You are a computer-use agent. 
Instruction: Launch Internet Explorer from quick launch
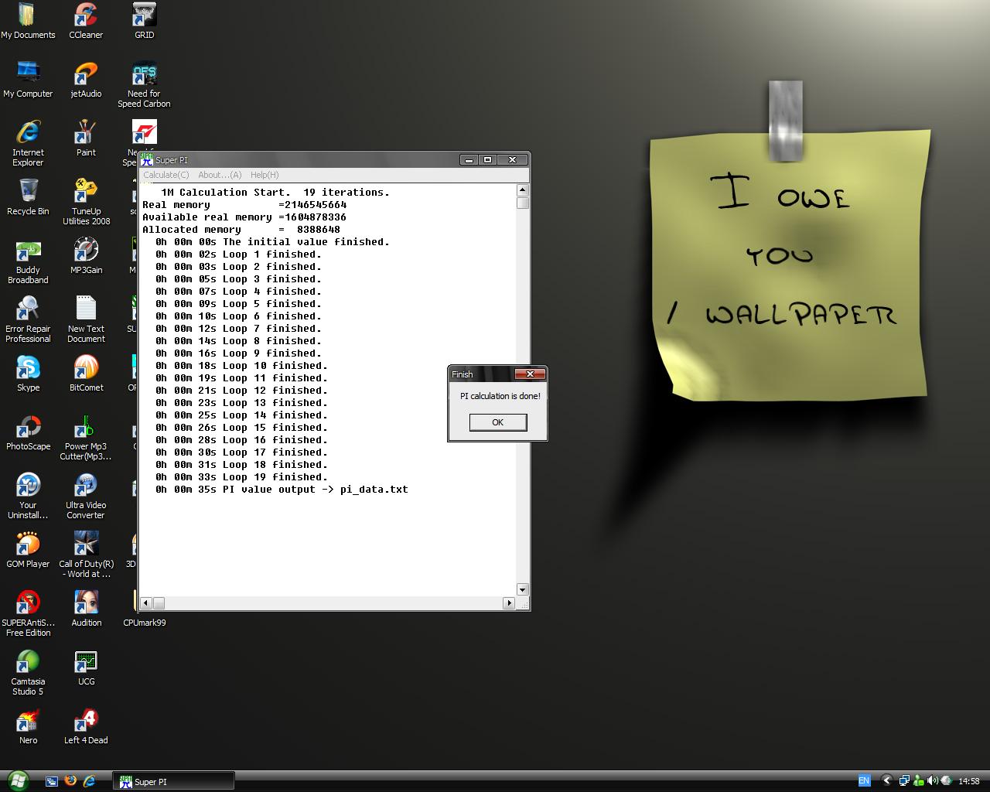click(89, 781)
